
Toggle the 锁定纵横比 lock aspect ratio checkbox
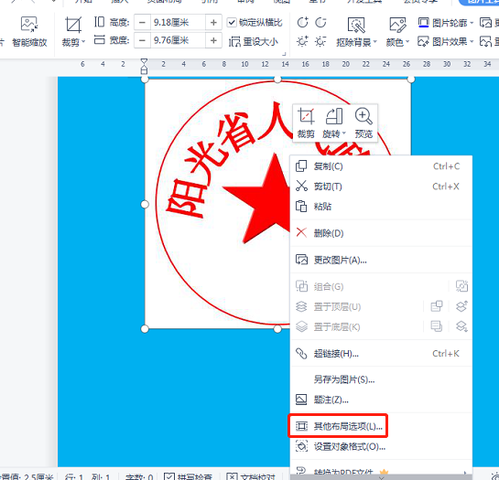pyautogui.click(x=232, y=23)
